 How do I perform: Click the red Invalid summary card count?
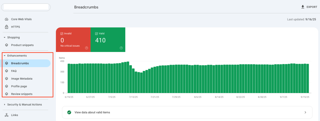[62, 40]
